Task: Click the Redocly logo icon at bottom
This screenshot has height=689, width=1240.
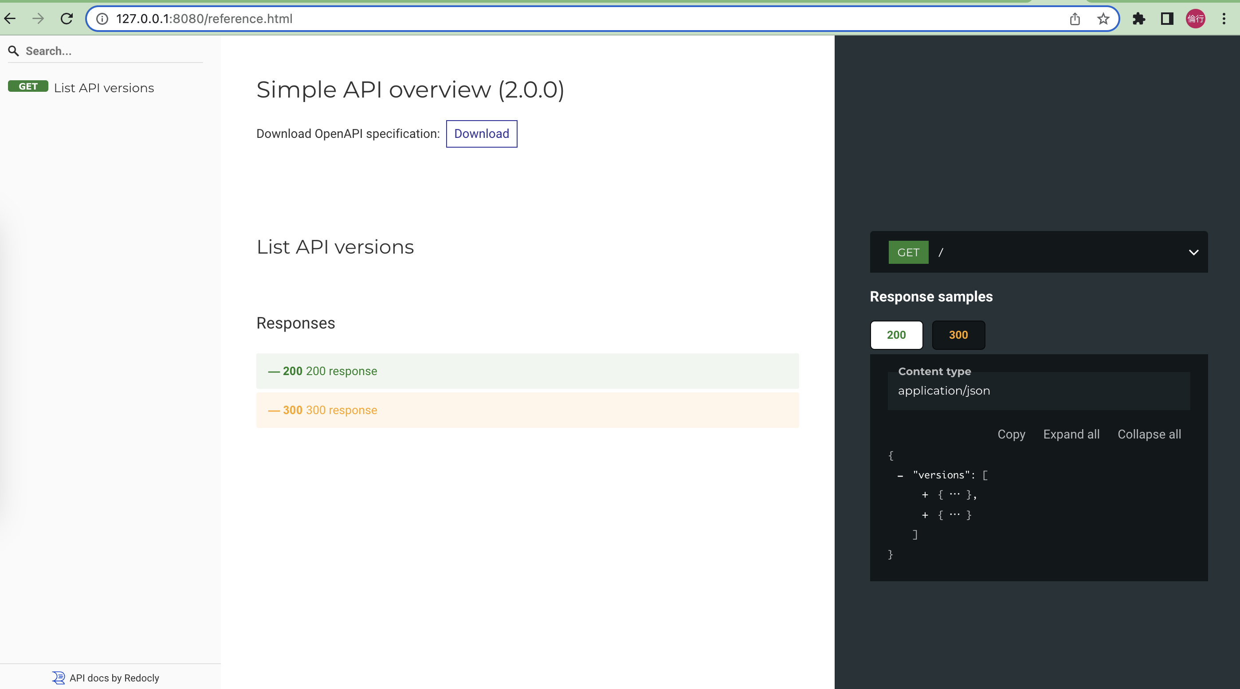Action: (58, 677)
